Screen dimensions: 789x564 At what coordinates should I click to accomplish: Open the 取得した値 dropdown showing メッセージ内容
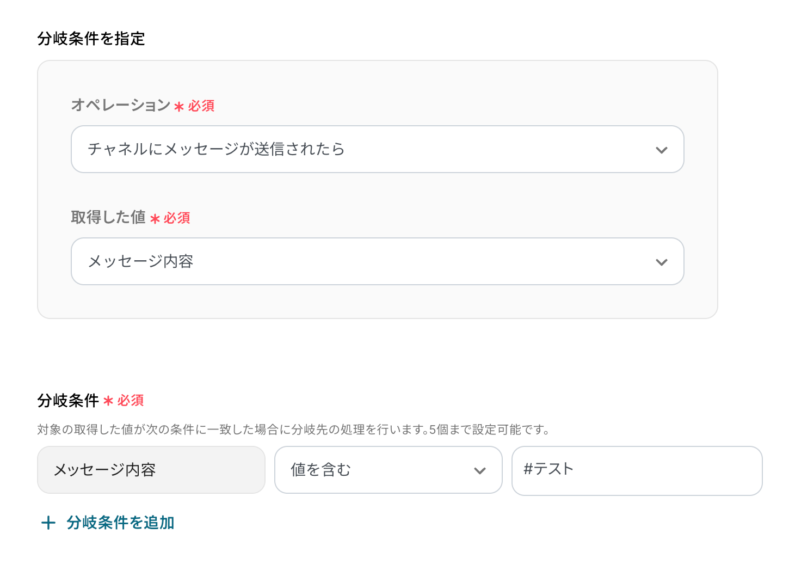coord(359,261)
